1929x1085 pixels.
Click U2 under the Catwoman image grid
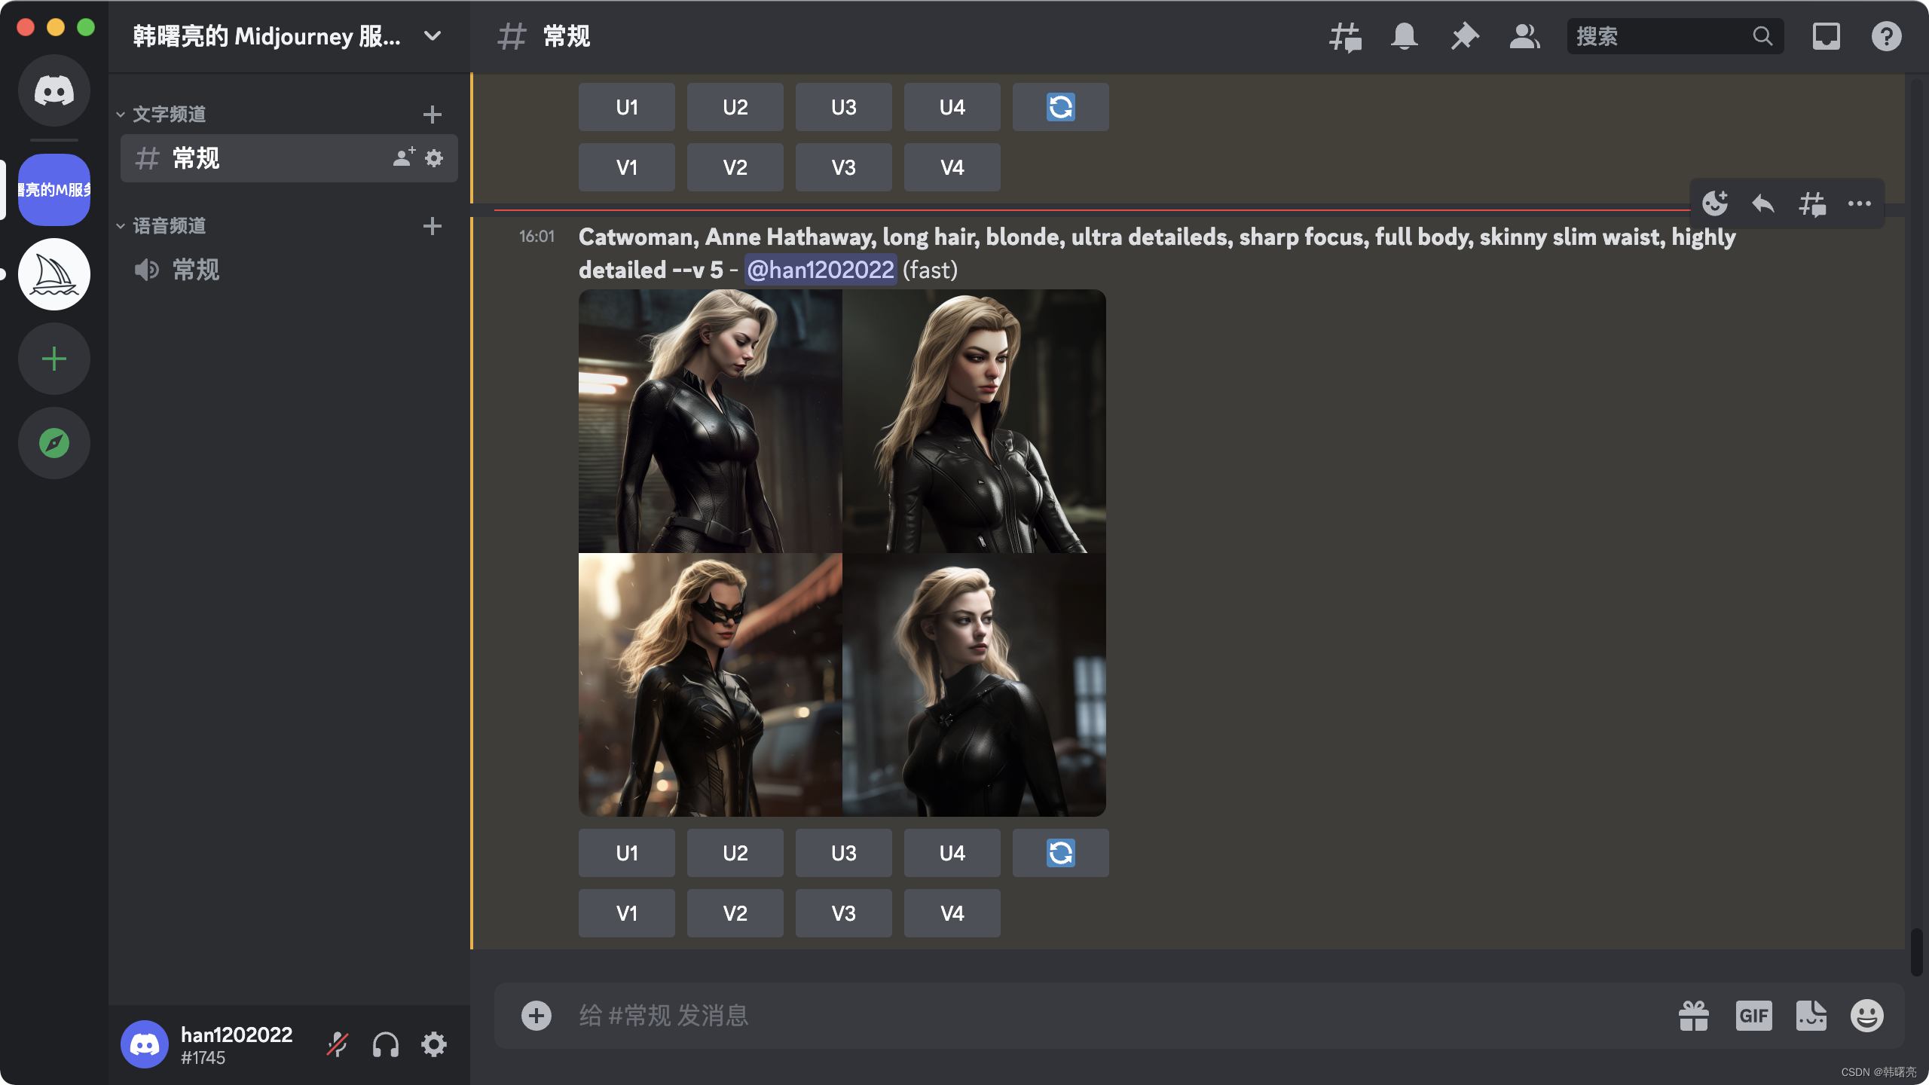pyautogui.click(x=735, y=853)
